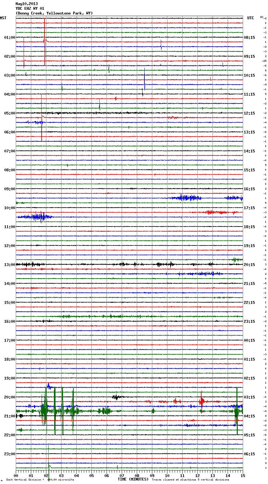Click the 21:15 UTC time label
The image size is (268, 484).
coord(249,284)
